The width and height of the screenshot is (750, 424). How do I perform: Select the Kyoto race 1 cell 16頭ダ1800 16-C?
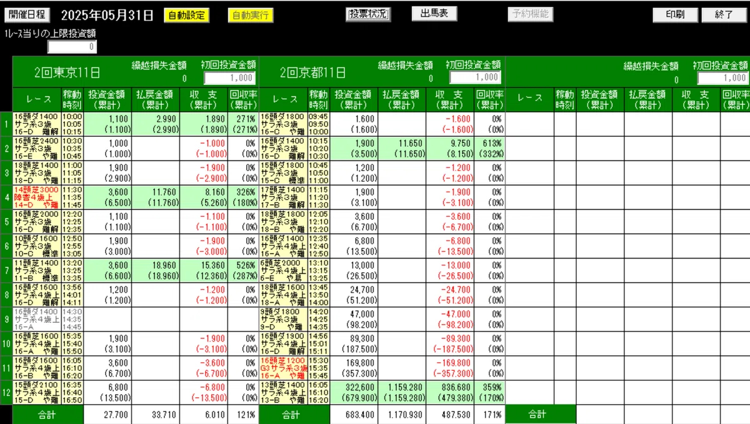(x=284, y=124)
